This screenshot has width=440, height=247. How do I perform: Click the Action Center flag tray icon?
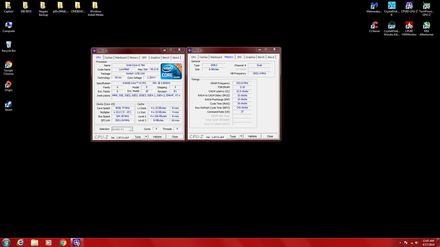pos(406,243)
